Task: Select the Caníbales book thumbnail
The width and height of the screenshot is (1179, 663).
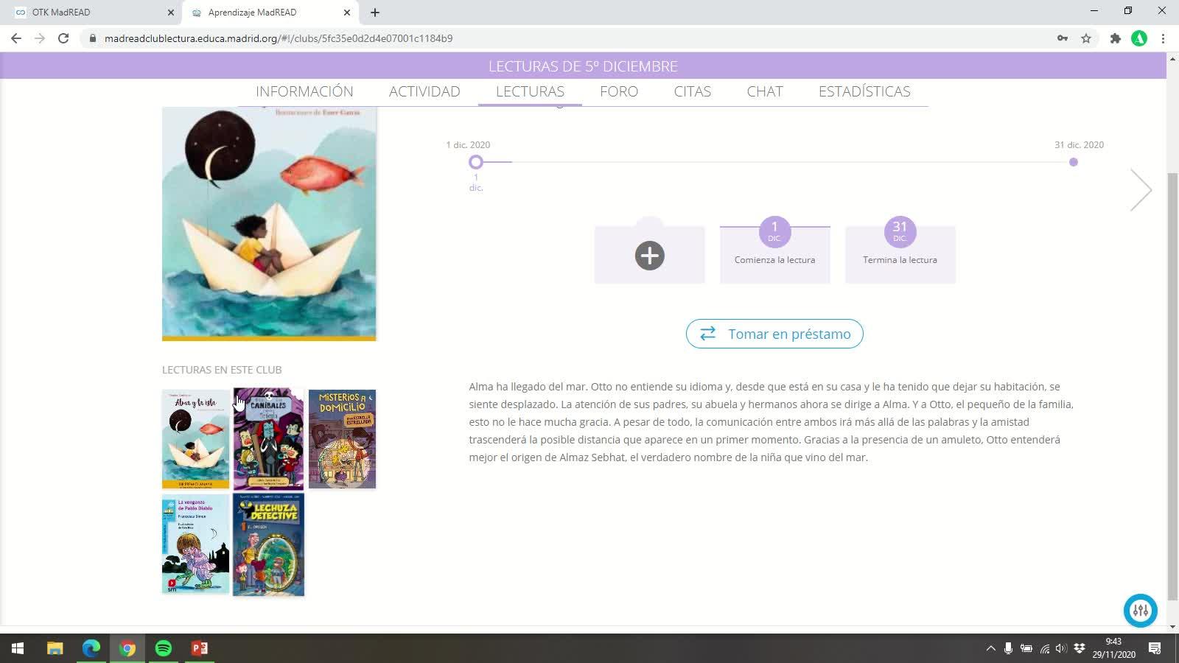Action: click(268, 439)
